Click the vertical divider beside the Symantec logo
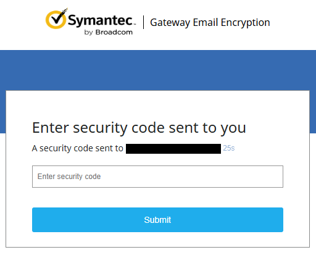316x255 pixels. (x=143, y=22)
